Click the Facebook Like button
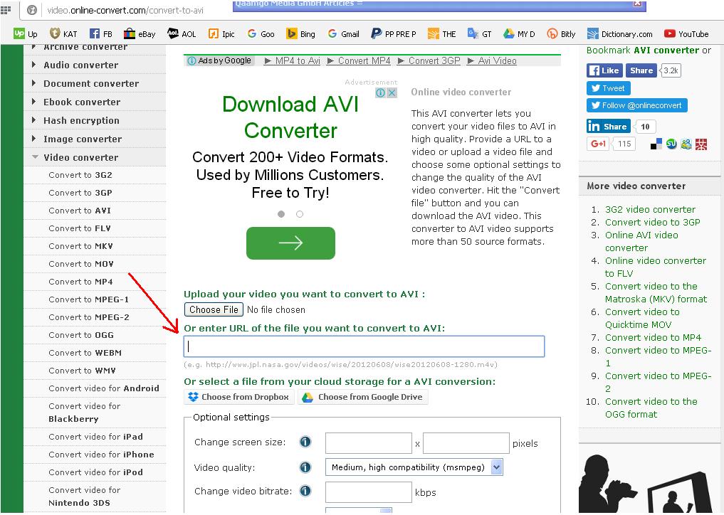The image size is (724, 515). 604,70
